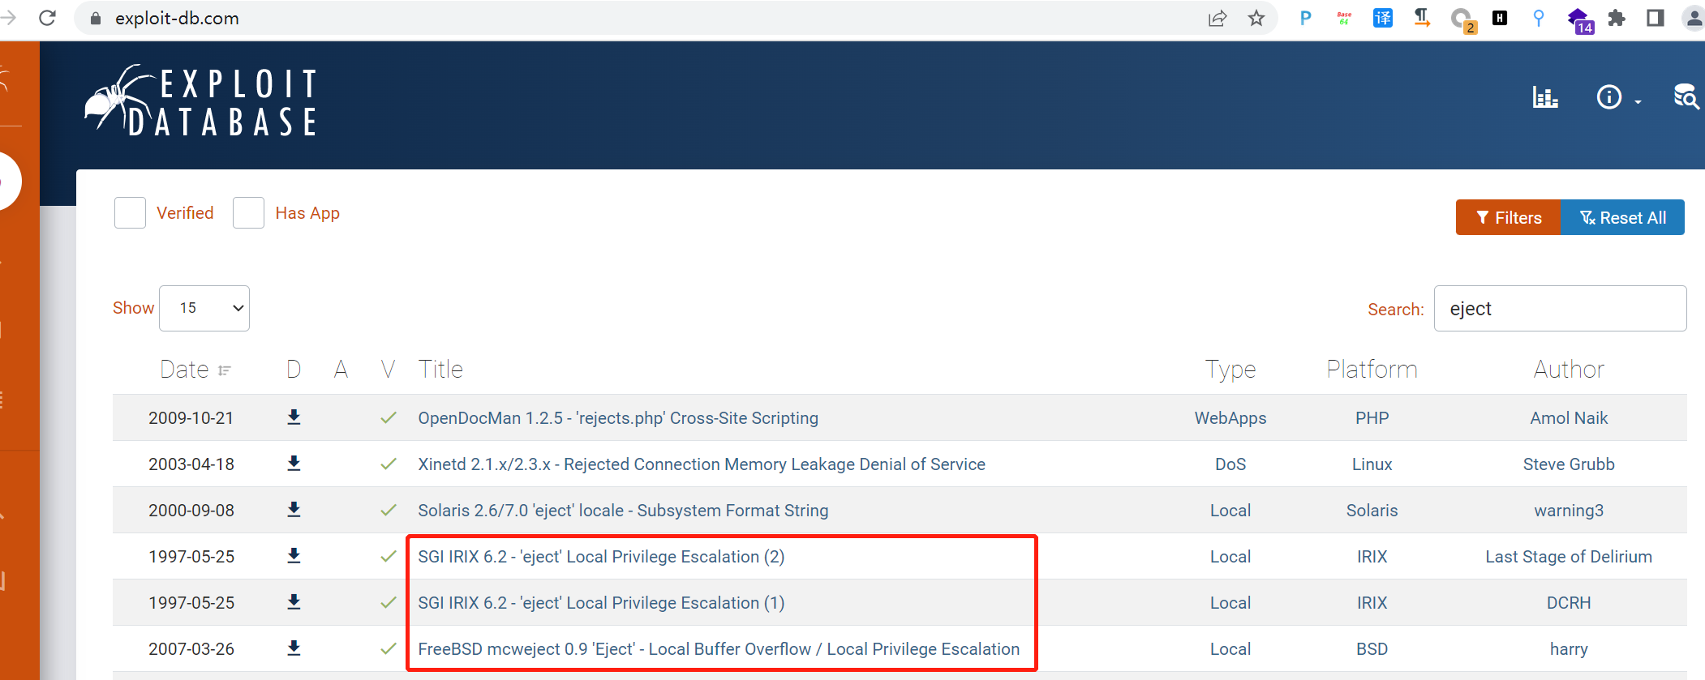
Task: Open Xinetd Rejected Connection Memory Leakage link
Action: pyautogui.click(x=702, y=464)
